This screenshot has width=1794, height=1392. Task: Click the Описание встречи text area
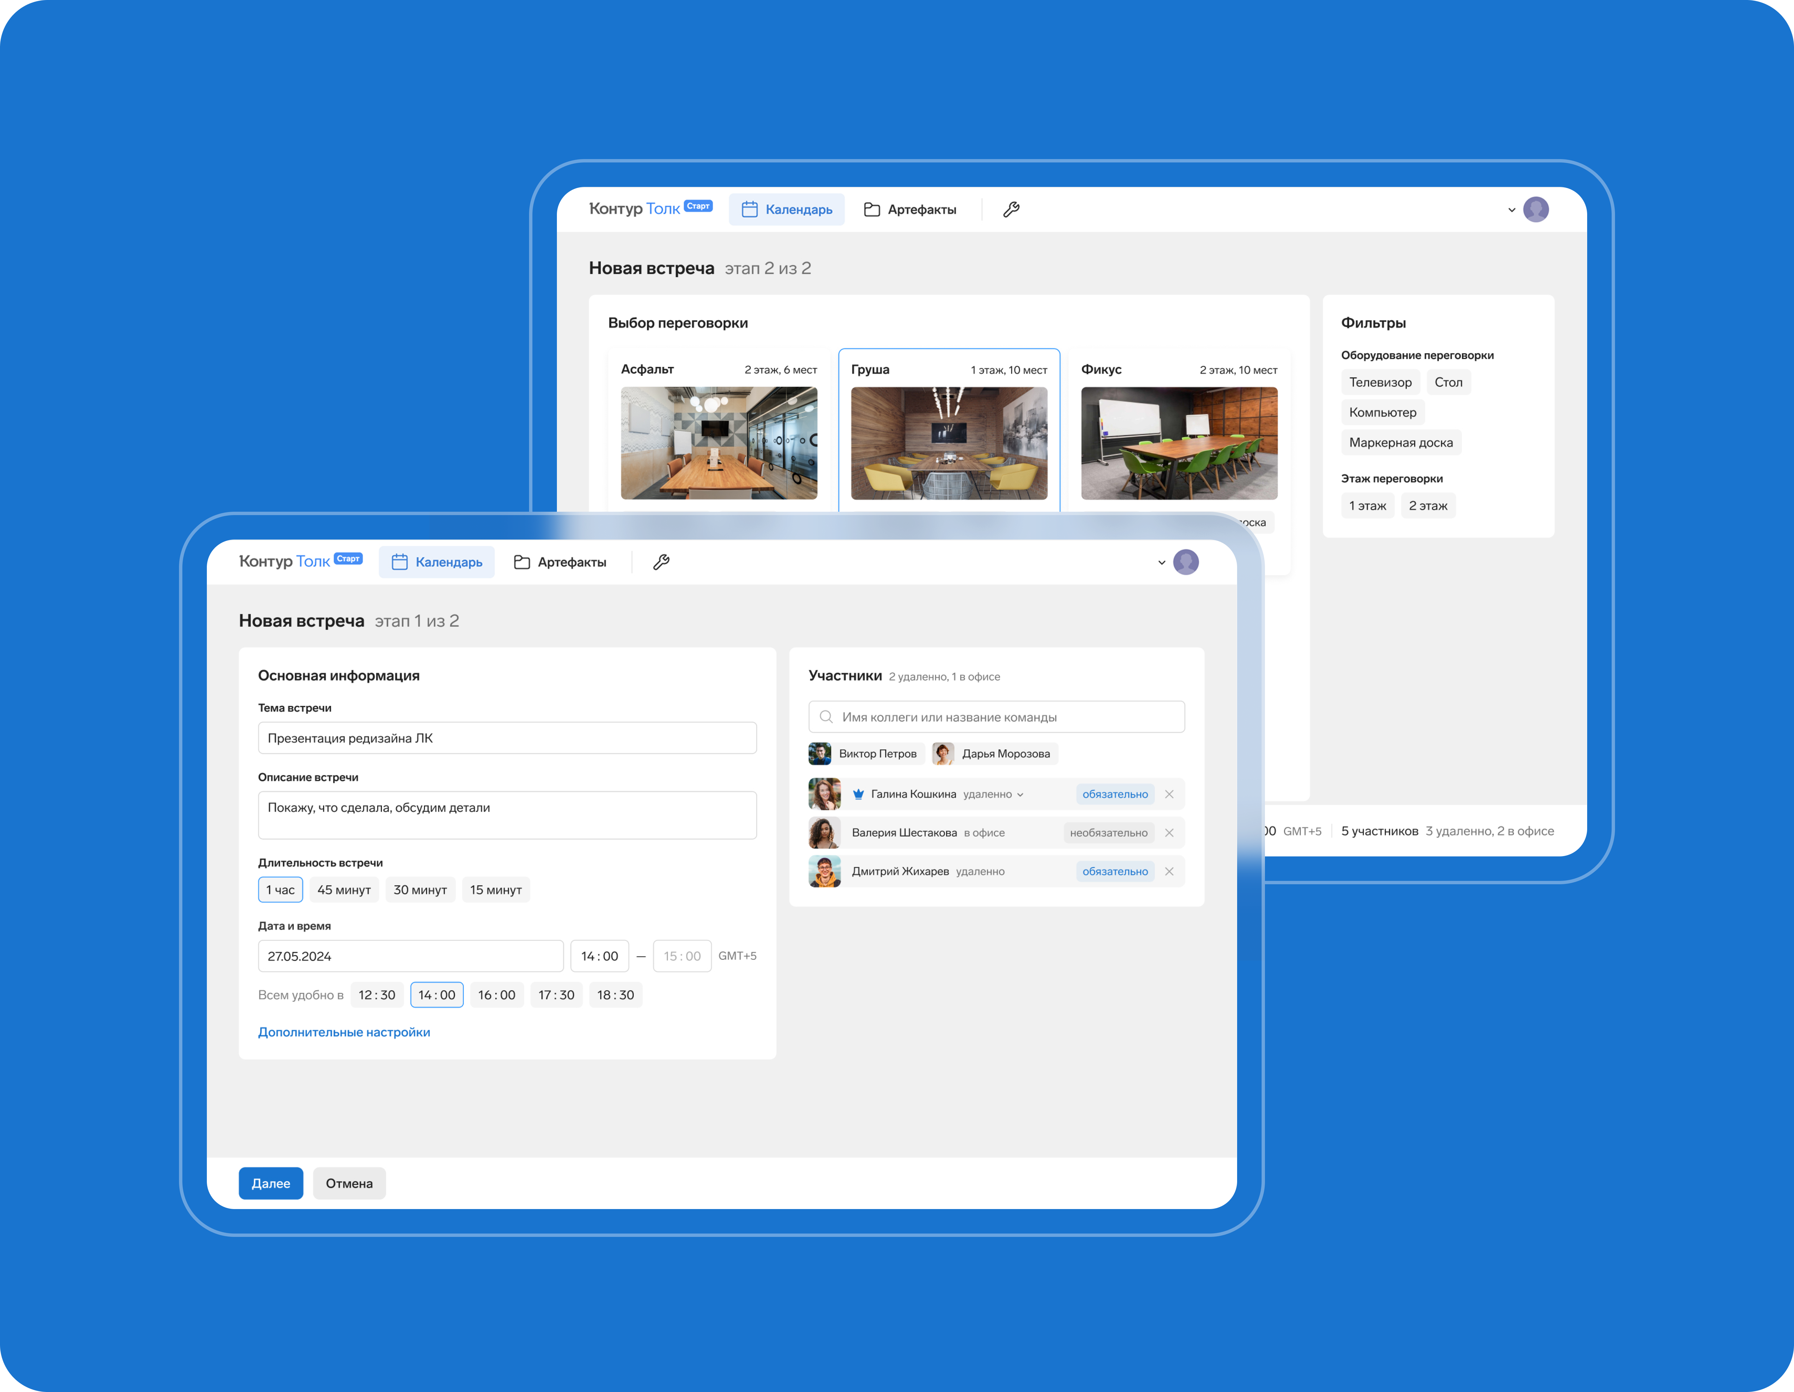click(508, 816)
